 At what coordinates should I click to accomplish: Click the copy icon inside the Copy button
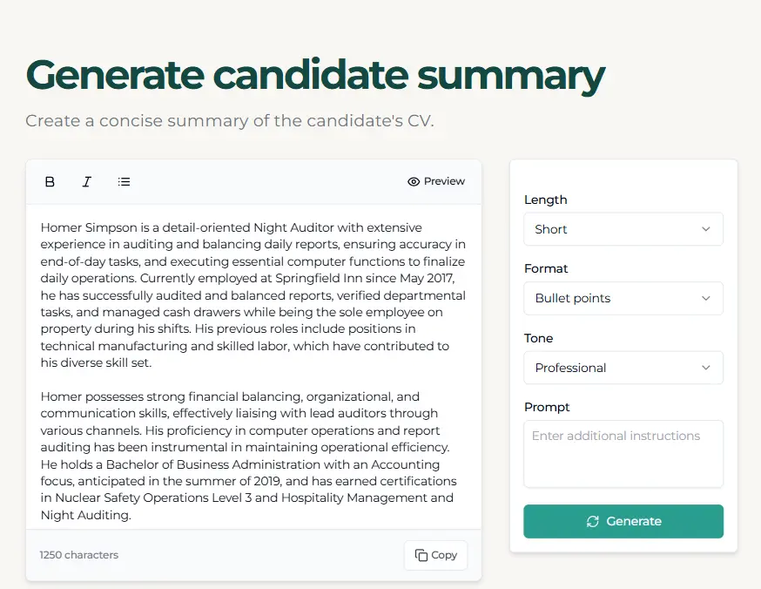click(x=421, y=555)
